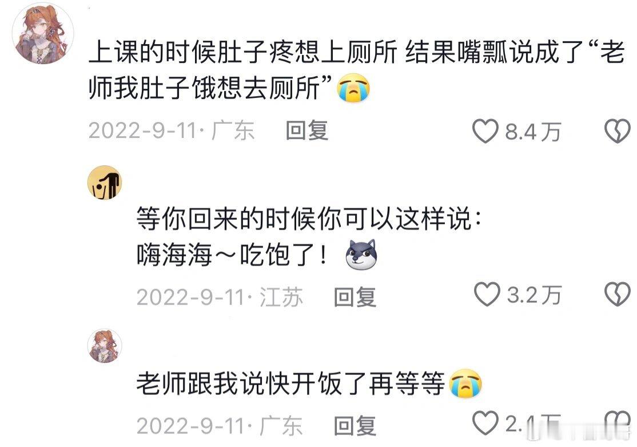Reply to the top comment from 广东
Screen dimensions: 637x447
pyautogui.click(x=306, y=131)
